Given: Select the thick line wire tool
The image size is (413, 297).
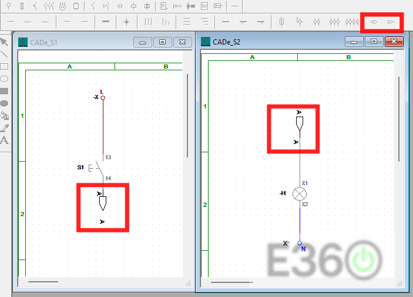Looking at the screenshot, I should pyautogui.click(x=106, y=22).
